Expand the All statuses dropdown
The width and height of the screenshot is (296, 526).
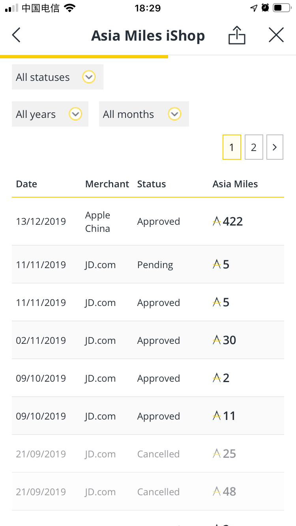tap(58, 77)
